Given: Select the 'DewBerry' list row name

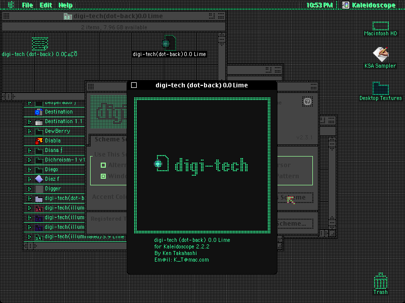Looking at the screenshot, I should click(x=58, y=131).
